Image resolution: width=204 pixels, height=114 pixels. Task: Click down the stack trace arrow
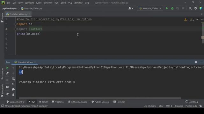tap(13, 73)
